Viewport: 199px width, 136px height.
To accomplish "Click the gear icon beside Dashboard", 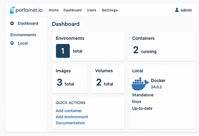I will (12, 23).
